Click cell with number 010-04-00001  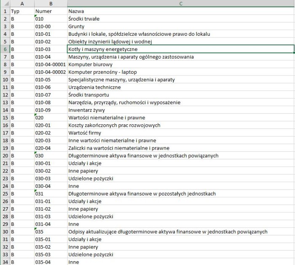point(51,64)
